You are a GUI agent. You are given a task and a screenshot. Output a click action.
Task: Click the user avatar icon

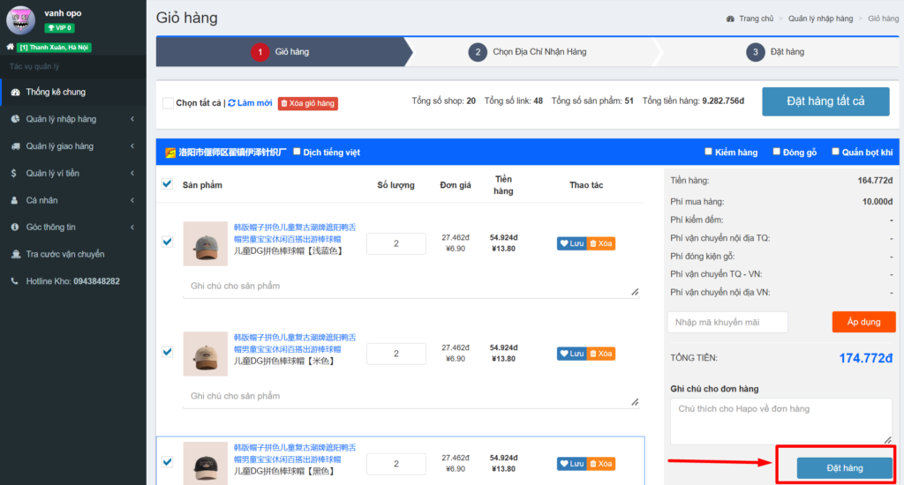pos(20,19)
